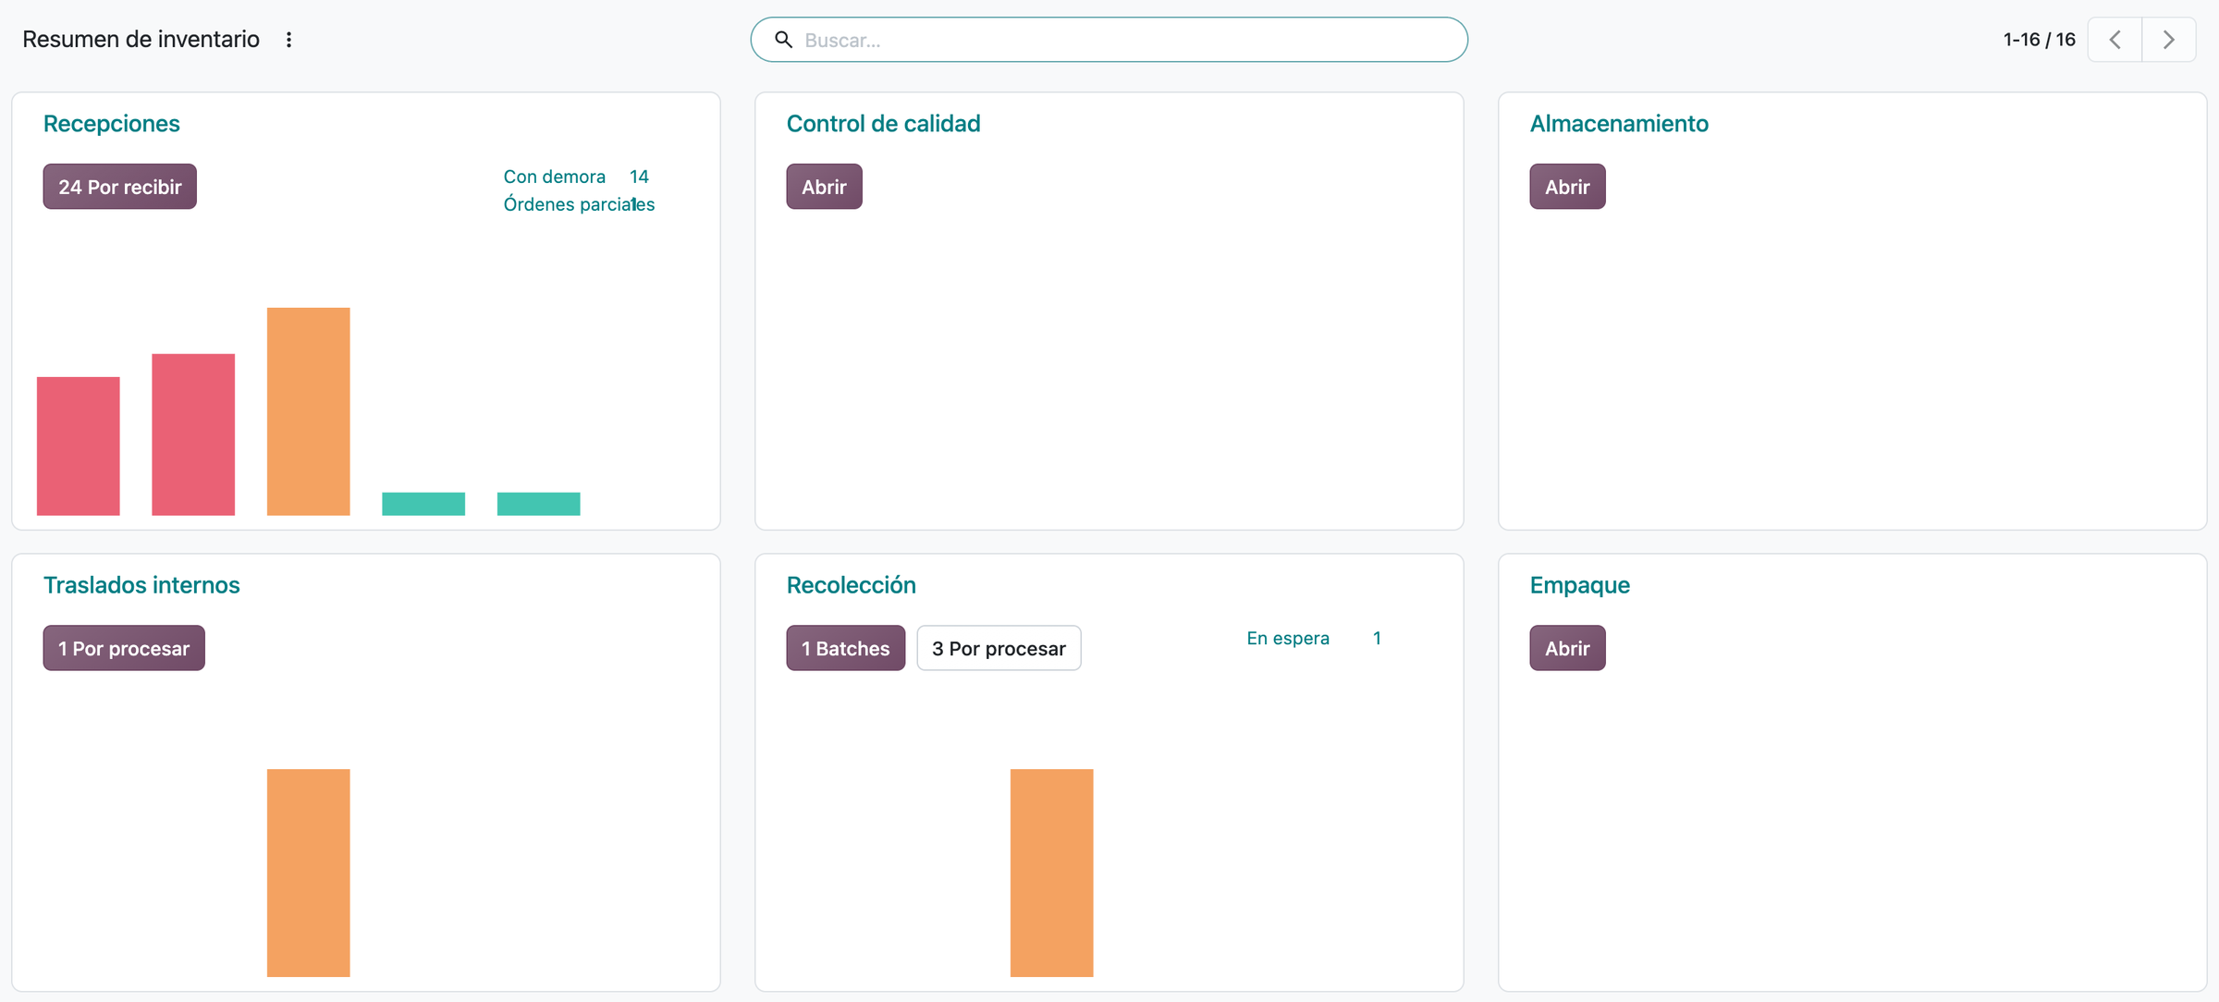Click the Órdenes parciales link
This screenshot has height=1002, width=2219.
tap(579, 203)
